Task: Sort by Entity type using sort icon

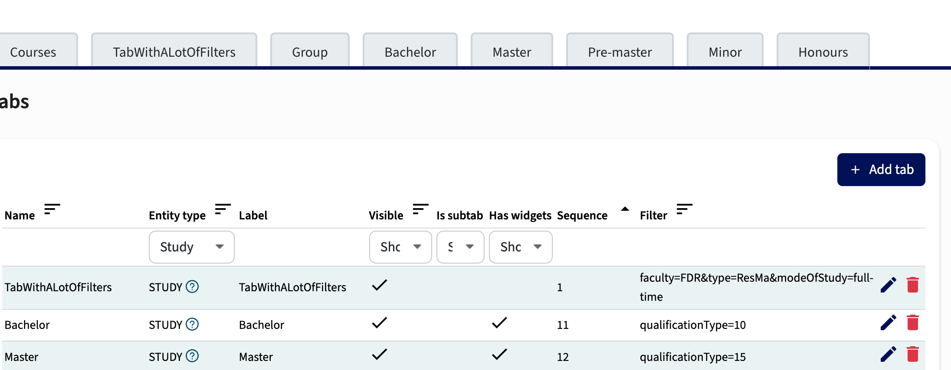Action: click(223, 209)
